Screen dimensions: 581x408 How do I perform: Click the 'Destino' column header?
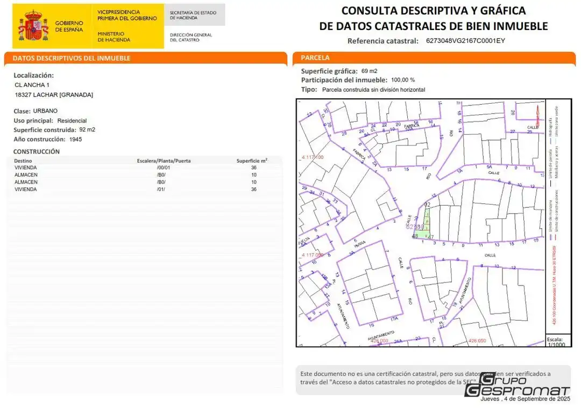pyautogui.click(x=23, y=161)
